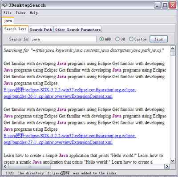Open the Index menu
178x177 pixels.
tap(20, 13)
